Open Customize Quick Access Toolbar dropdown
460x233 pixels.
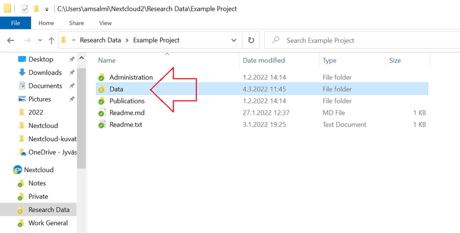pyautogui.click(x=47, y=10)
